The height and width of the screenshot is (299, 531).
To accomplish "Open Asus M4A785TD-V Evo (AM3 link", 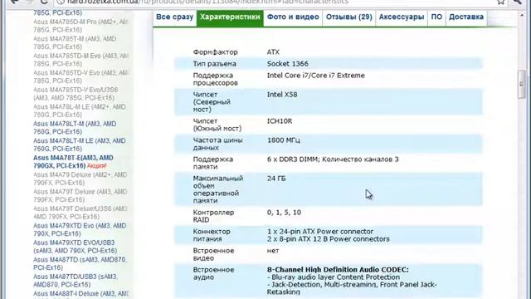I will pos(80,76).
